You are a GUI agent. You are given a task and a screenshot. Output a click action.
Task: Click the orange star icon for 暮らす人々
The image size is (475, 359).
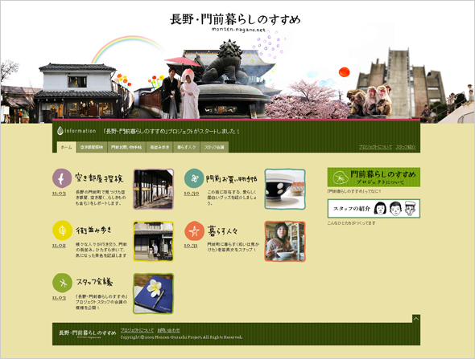194,230
